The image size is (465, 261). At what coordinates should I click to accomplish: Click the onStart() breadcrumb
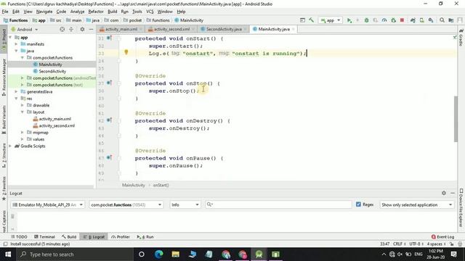[161, 186]
